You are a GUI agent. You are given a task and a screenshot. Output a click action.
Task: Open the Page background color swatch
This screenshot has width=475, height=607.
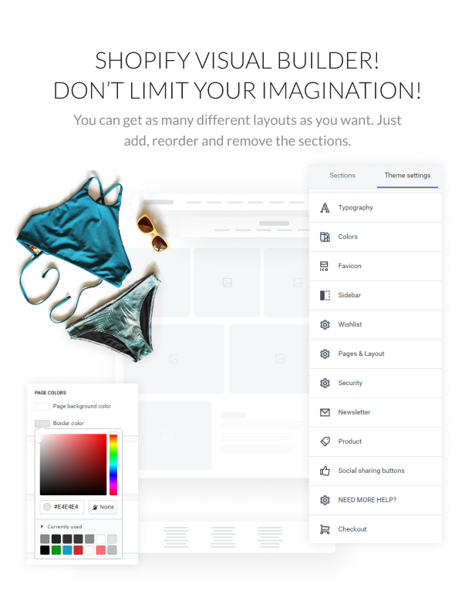(42, 407)
